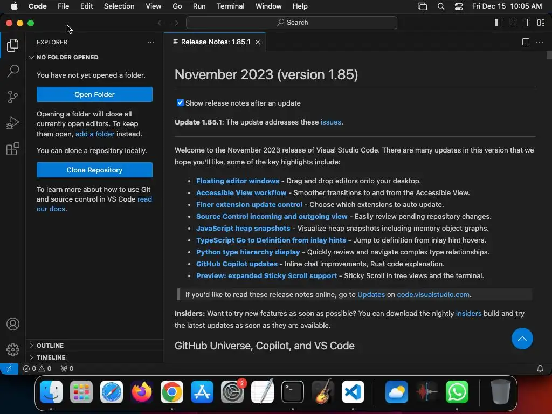Open Terminal from the Dock
The width and height of the screenshot is (552, 414).
pyautogui.click(x=293, y=392)
